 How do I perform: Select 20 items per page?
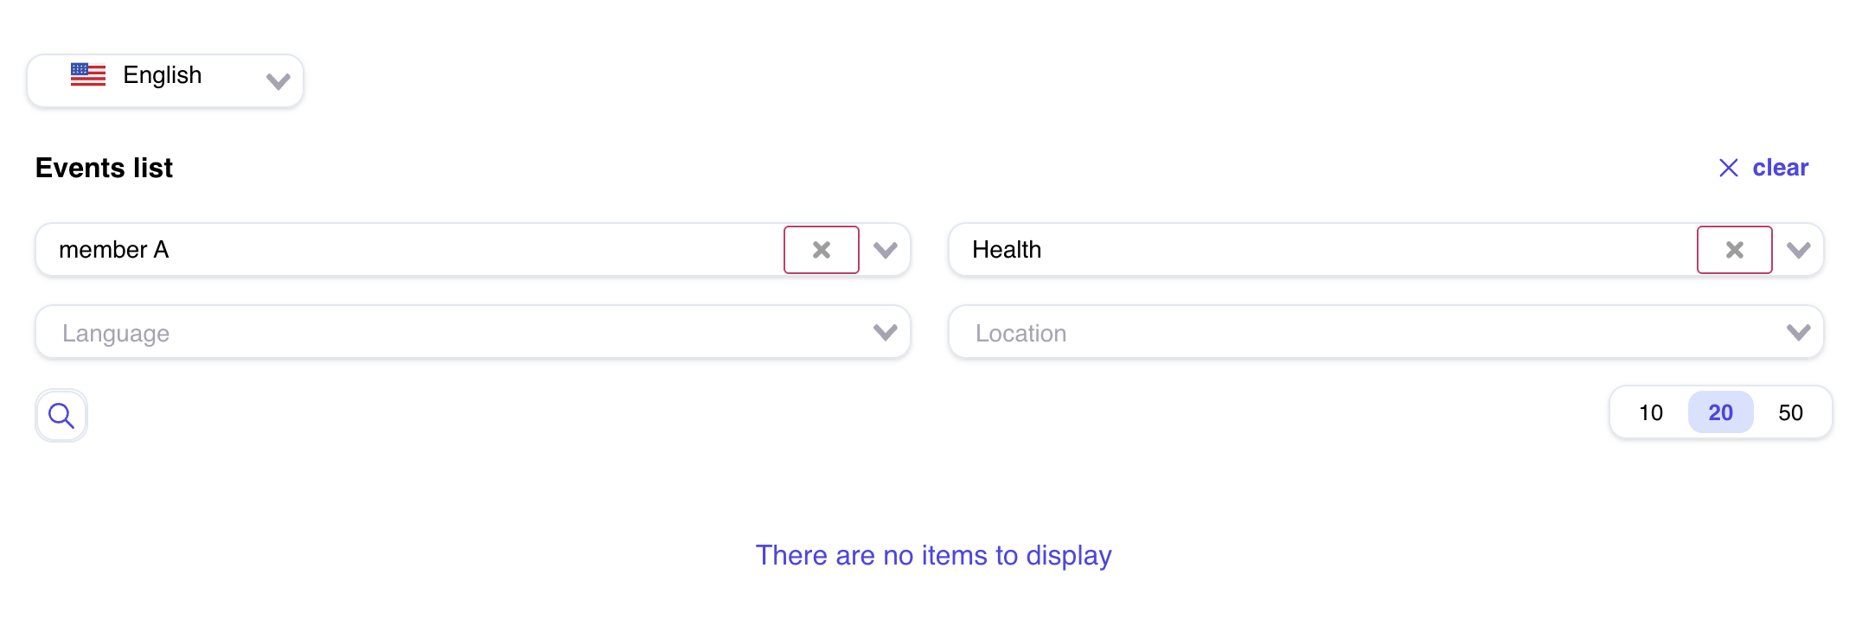point(1720,412)
